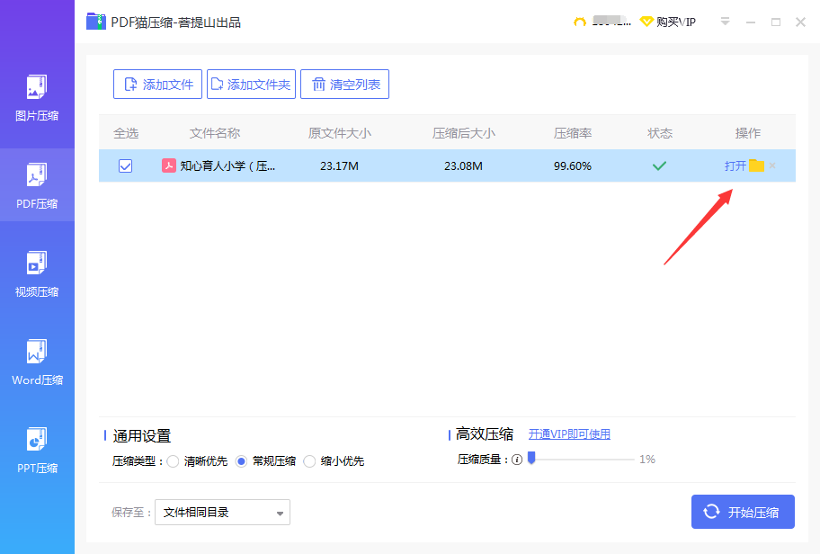820x554 pixels.
Task: Click the 压缩率 column header
Action: coord(573,133)
